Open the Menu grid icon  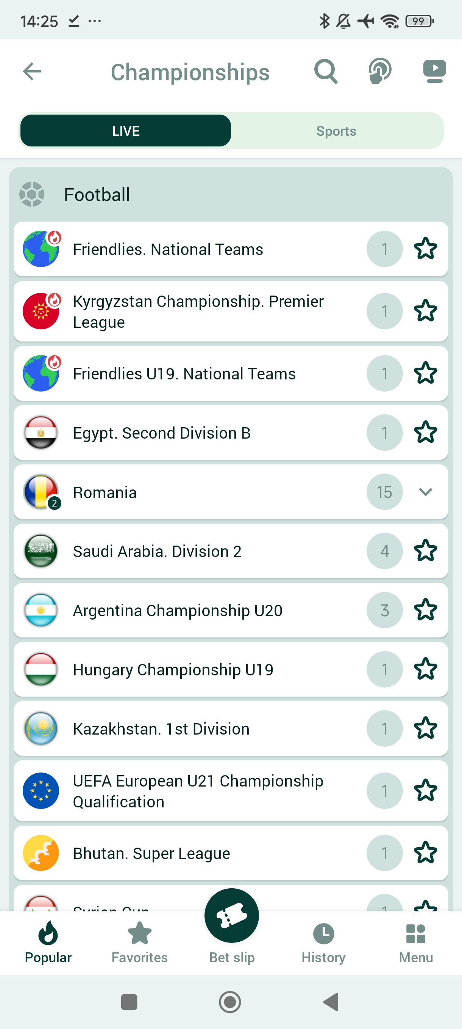pos(415,934)
